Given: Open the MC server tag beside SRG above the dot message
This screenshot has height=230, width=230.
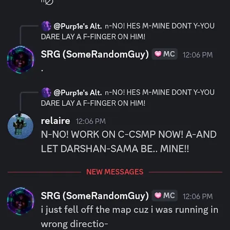Looking at the screenshot, I should point(164,54).
